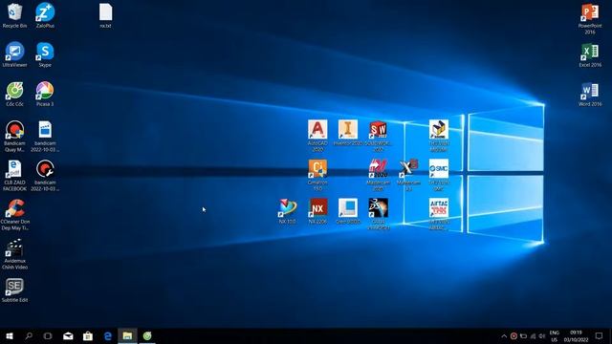Open NX 2206 shortcut
Screen dimensions: 612x344
pos(317,211)
